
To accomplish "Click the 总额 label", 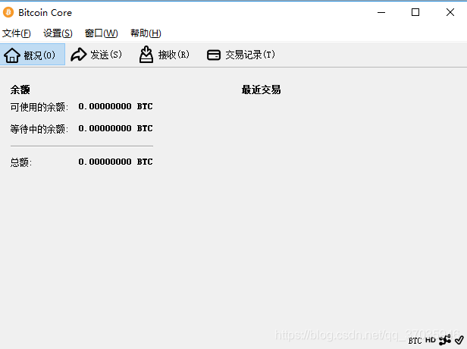I will pos(21,162).
